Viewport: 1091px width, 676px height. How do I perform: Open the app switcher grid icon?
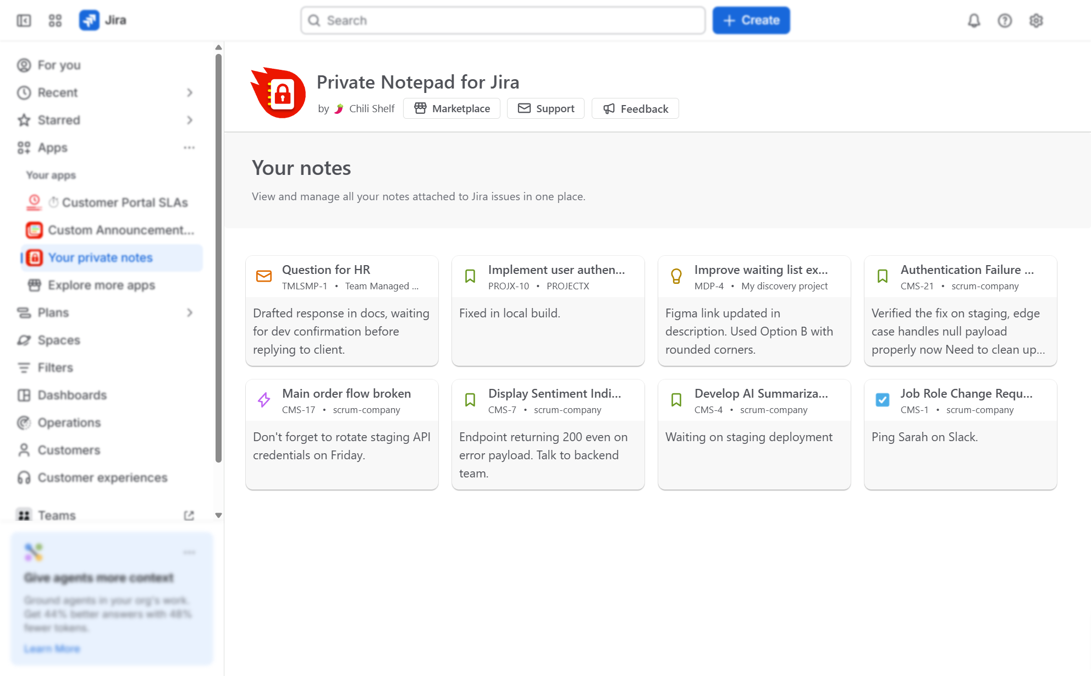[x=55, y=20]
